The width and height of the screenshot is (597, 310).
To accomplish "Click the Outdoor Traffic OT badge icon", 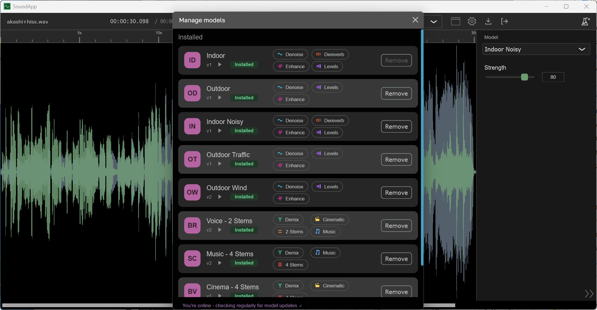I will (x=192, y=159).
